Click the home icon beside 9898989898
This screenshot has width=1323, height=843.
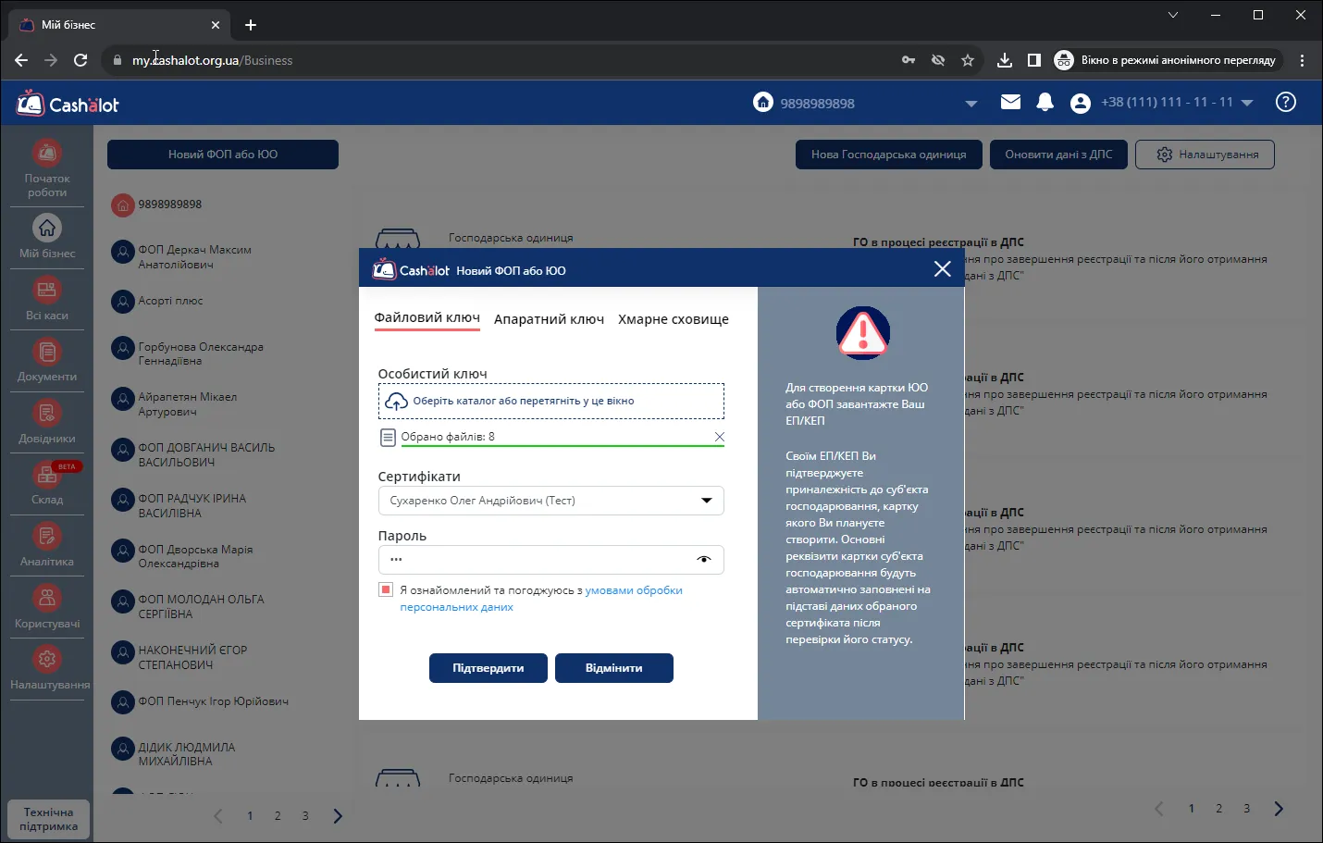point(763,102)
